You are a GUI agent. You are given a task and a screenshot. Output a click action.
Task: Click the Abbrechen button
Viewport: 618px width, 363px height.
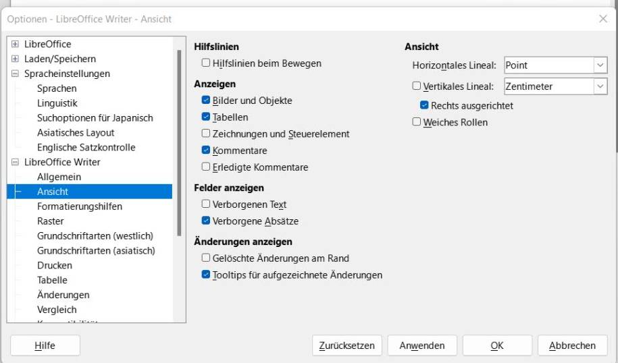pyautogui.click(x=572, y=345)
